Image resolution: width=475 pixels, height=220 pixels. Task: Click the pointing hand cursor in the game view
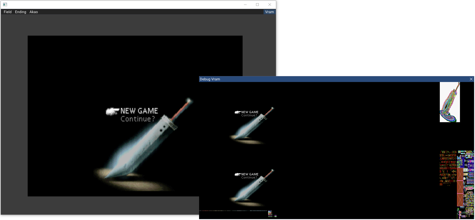112,111
